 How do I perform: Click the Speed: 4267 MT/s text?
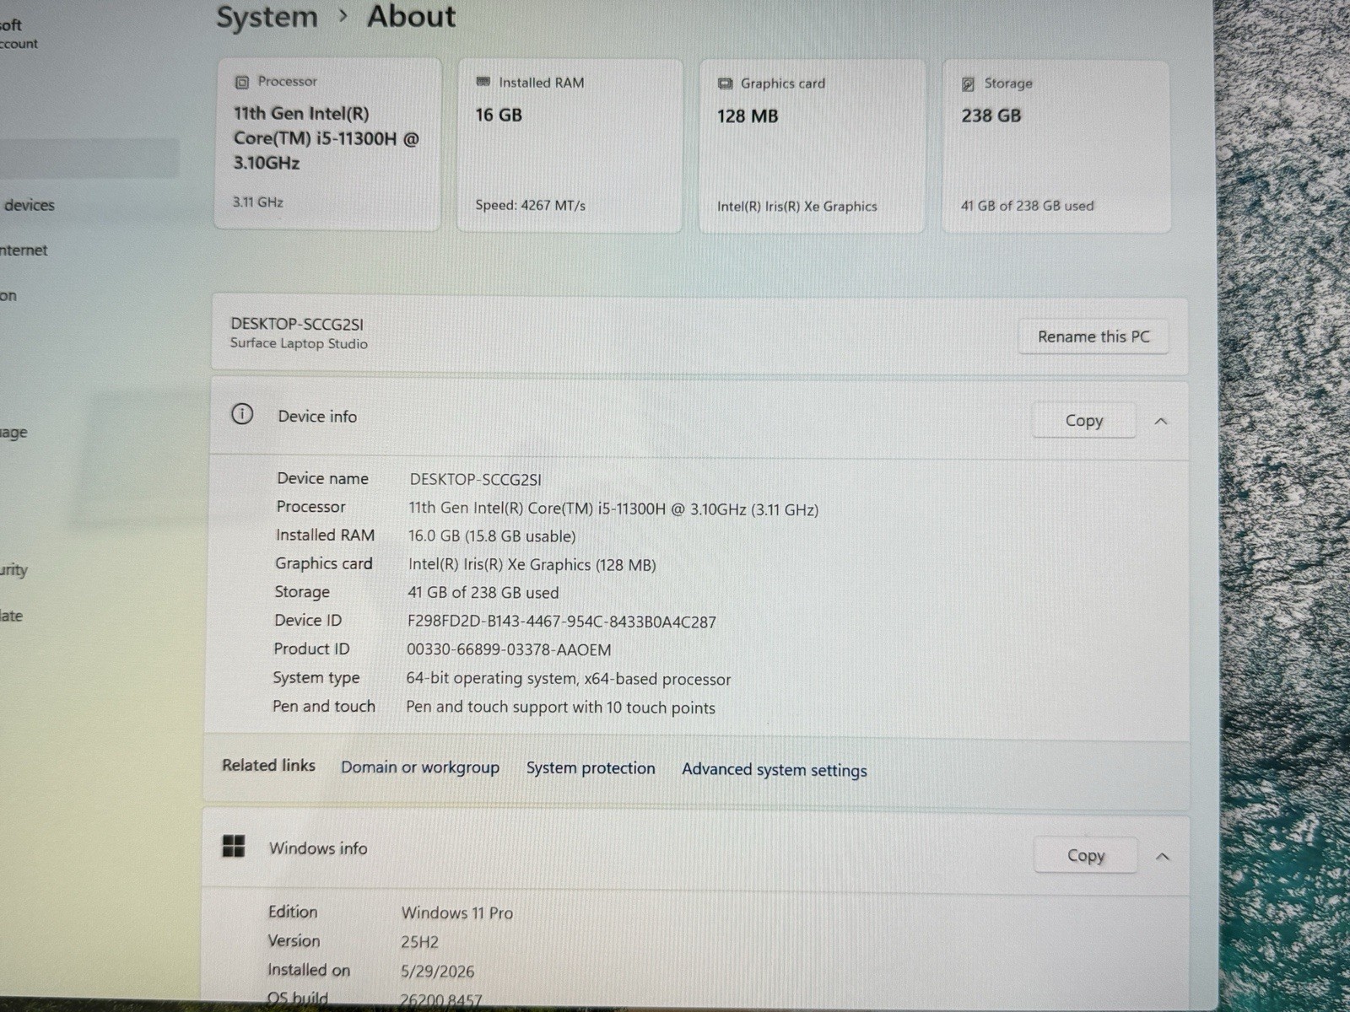pyautogui.click(x=530, y=204)
